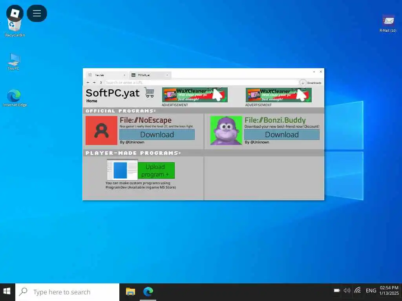Close the PCSoft.yat browser tab
This screenshot has height=301, width=402.
point(167,75)
